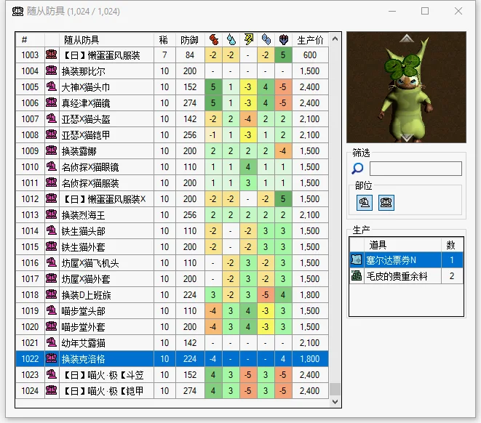The height and width of the screenshot is (423, 481).
Task: Click head armor icon in row 1010
Action: tap(52, 167)
